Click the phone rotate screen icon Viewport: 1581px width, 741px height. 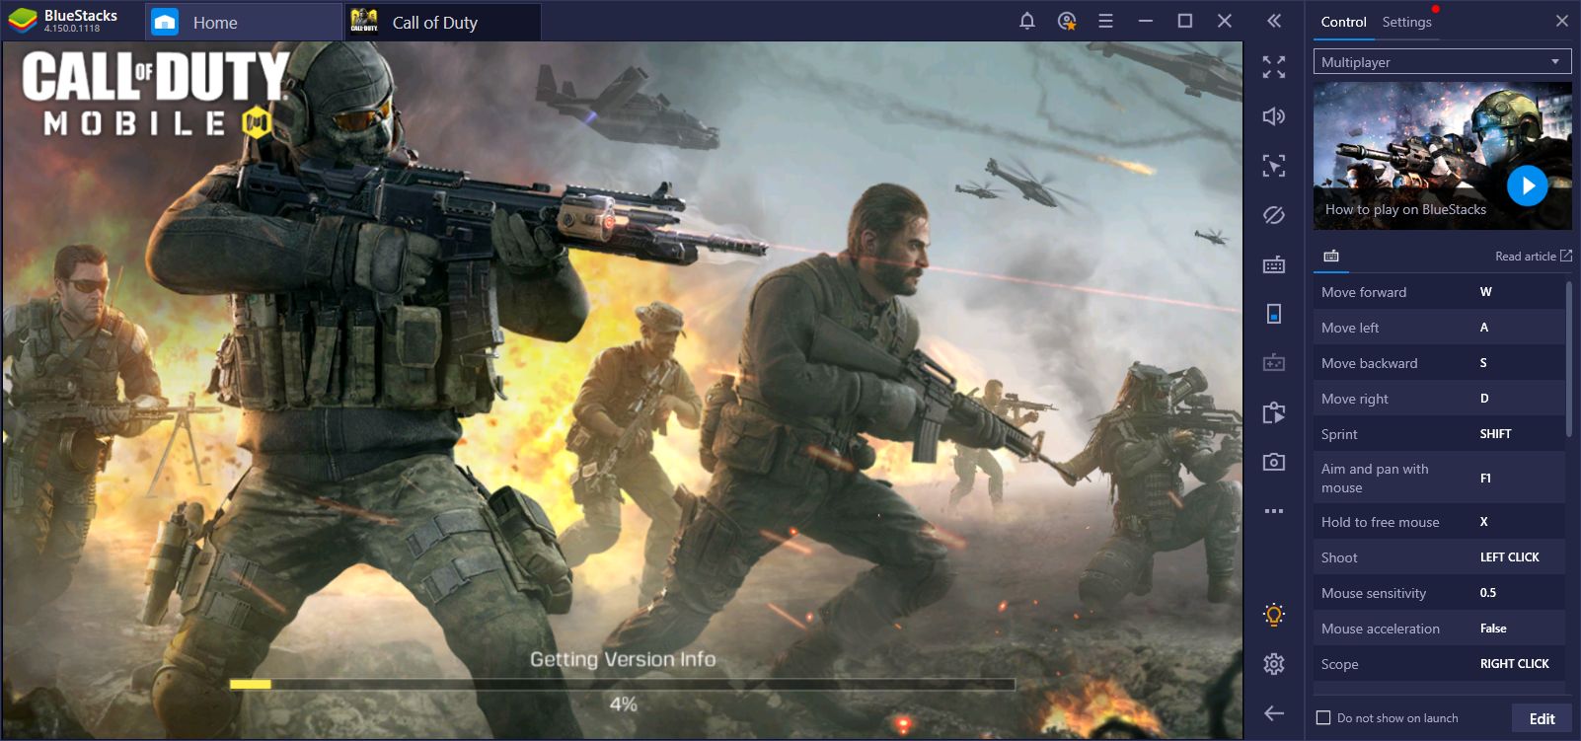pyautogui.click(x=1274, y=314)
